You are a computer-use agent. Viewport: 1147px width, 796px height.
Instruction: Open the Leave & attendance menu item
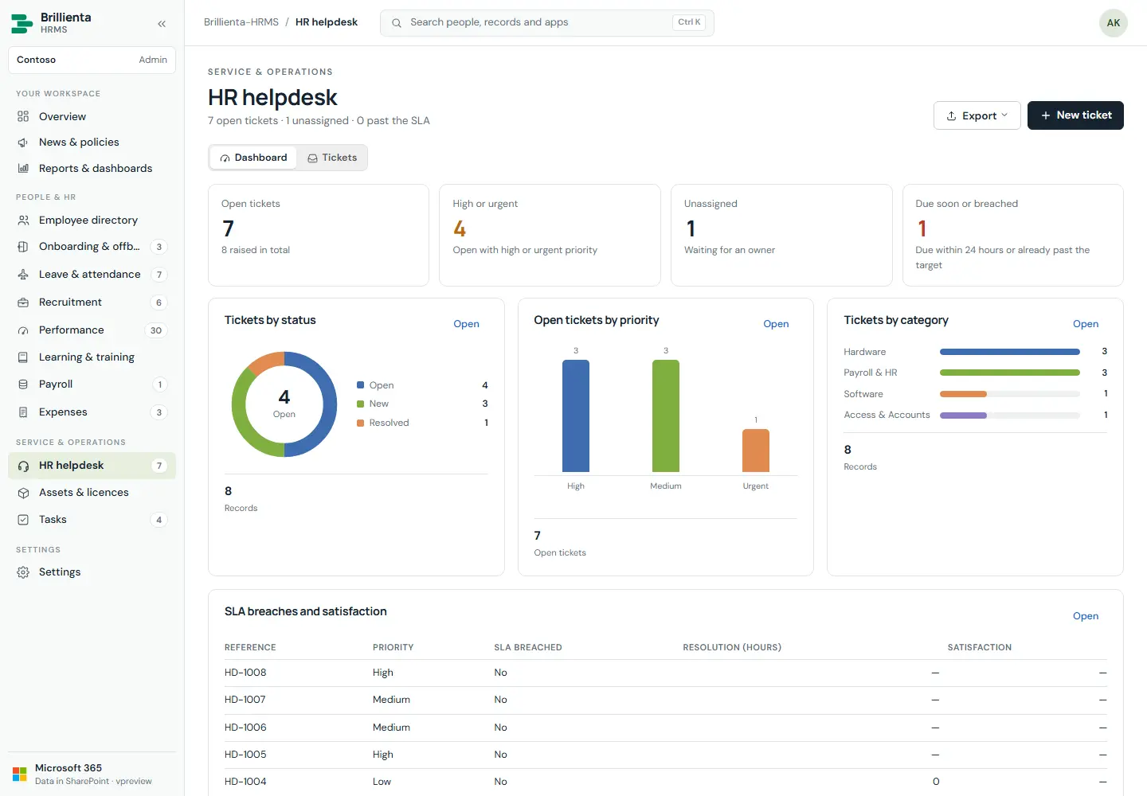point(92,275)
